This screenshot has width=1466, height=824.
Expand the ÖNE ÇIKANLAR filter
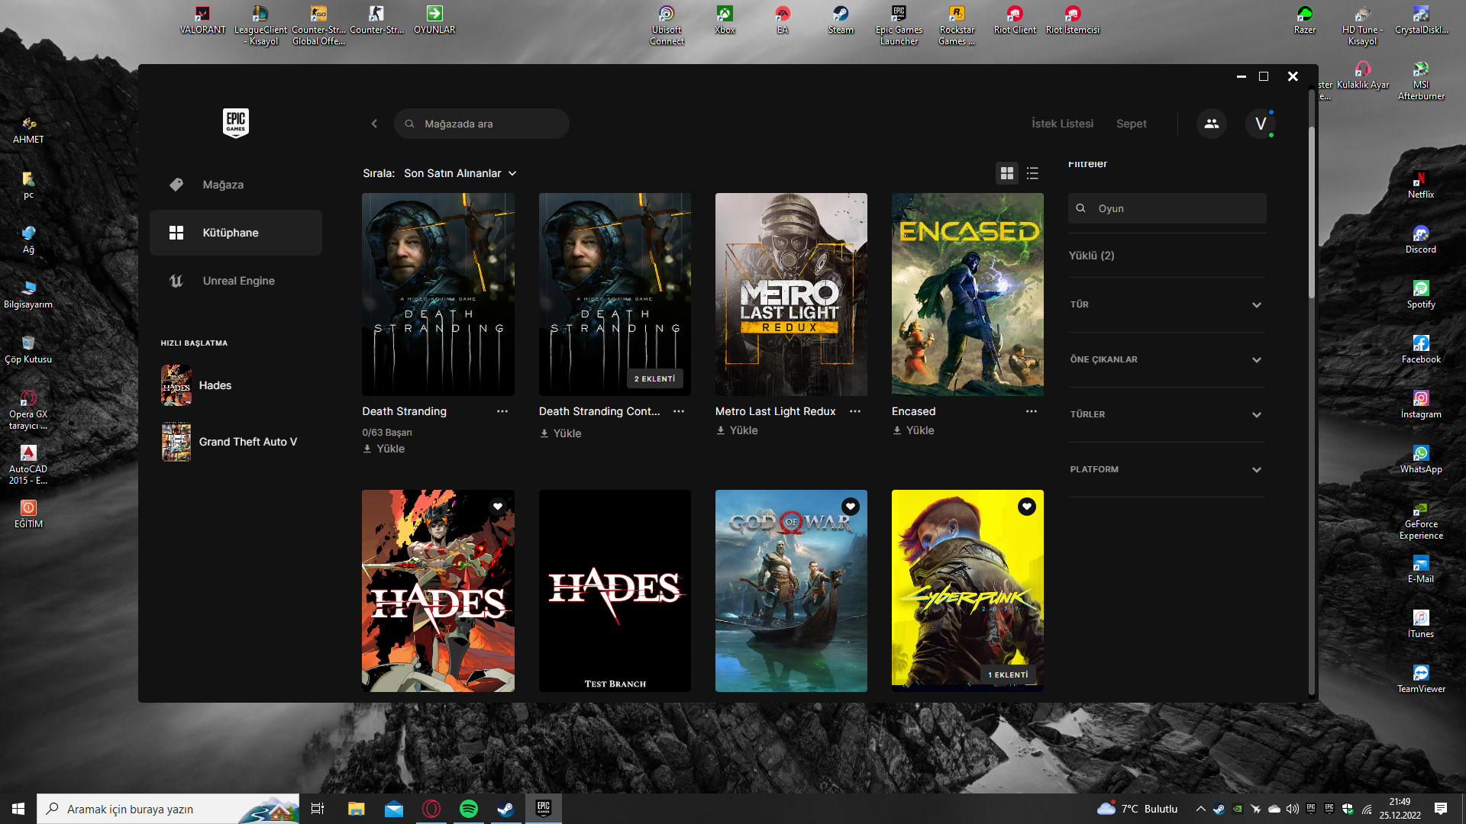(x=1167, y=360)
